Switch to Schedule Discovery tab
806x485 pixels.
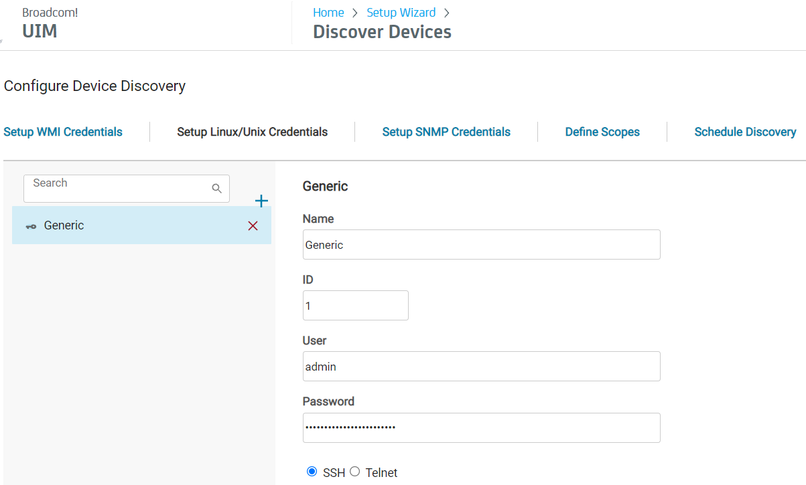tap(745, 132)
